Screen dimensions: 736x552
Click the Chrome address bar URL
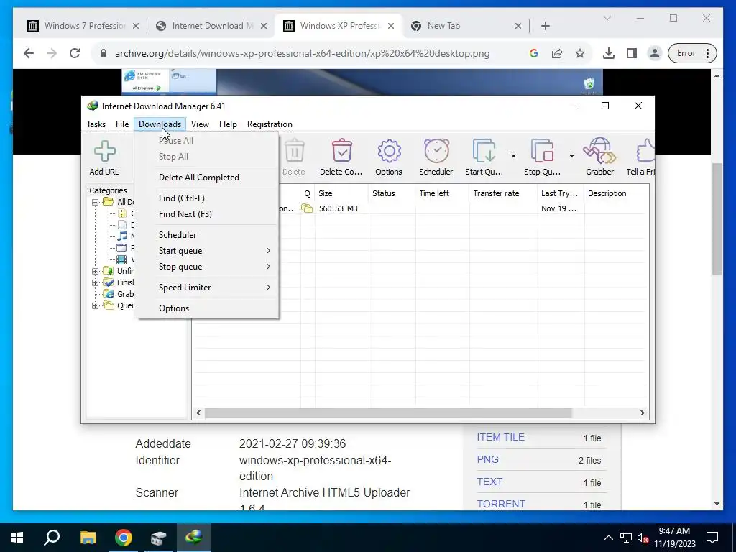[303, 53]
